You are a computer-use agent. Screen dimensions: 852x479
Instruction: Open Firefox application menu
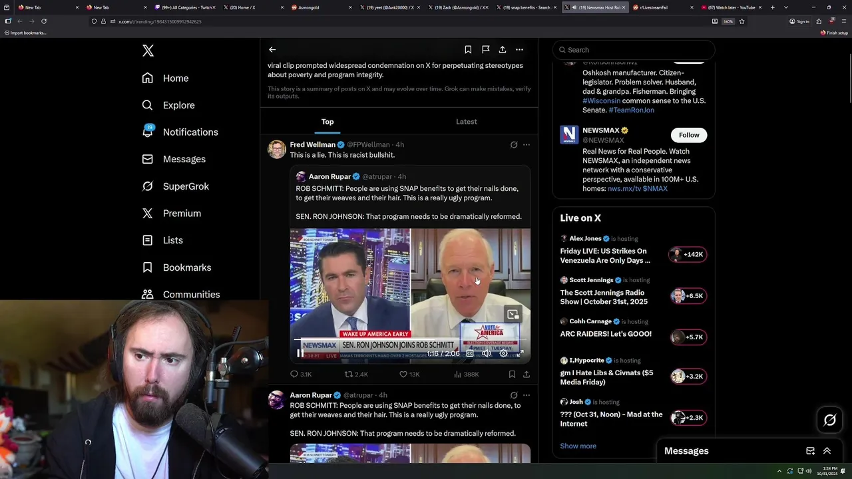pyautogui.click(x=844, y=21)
